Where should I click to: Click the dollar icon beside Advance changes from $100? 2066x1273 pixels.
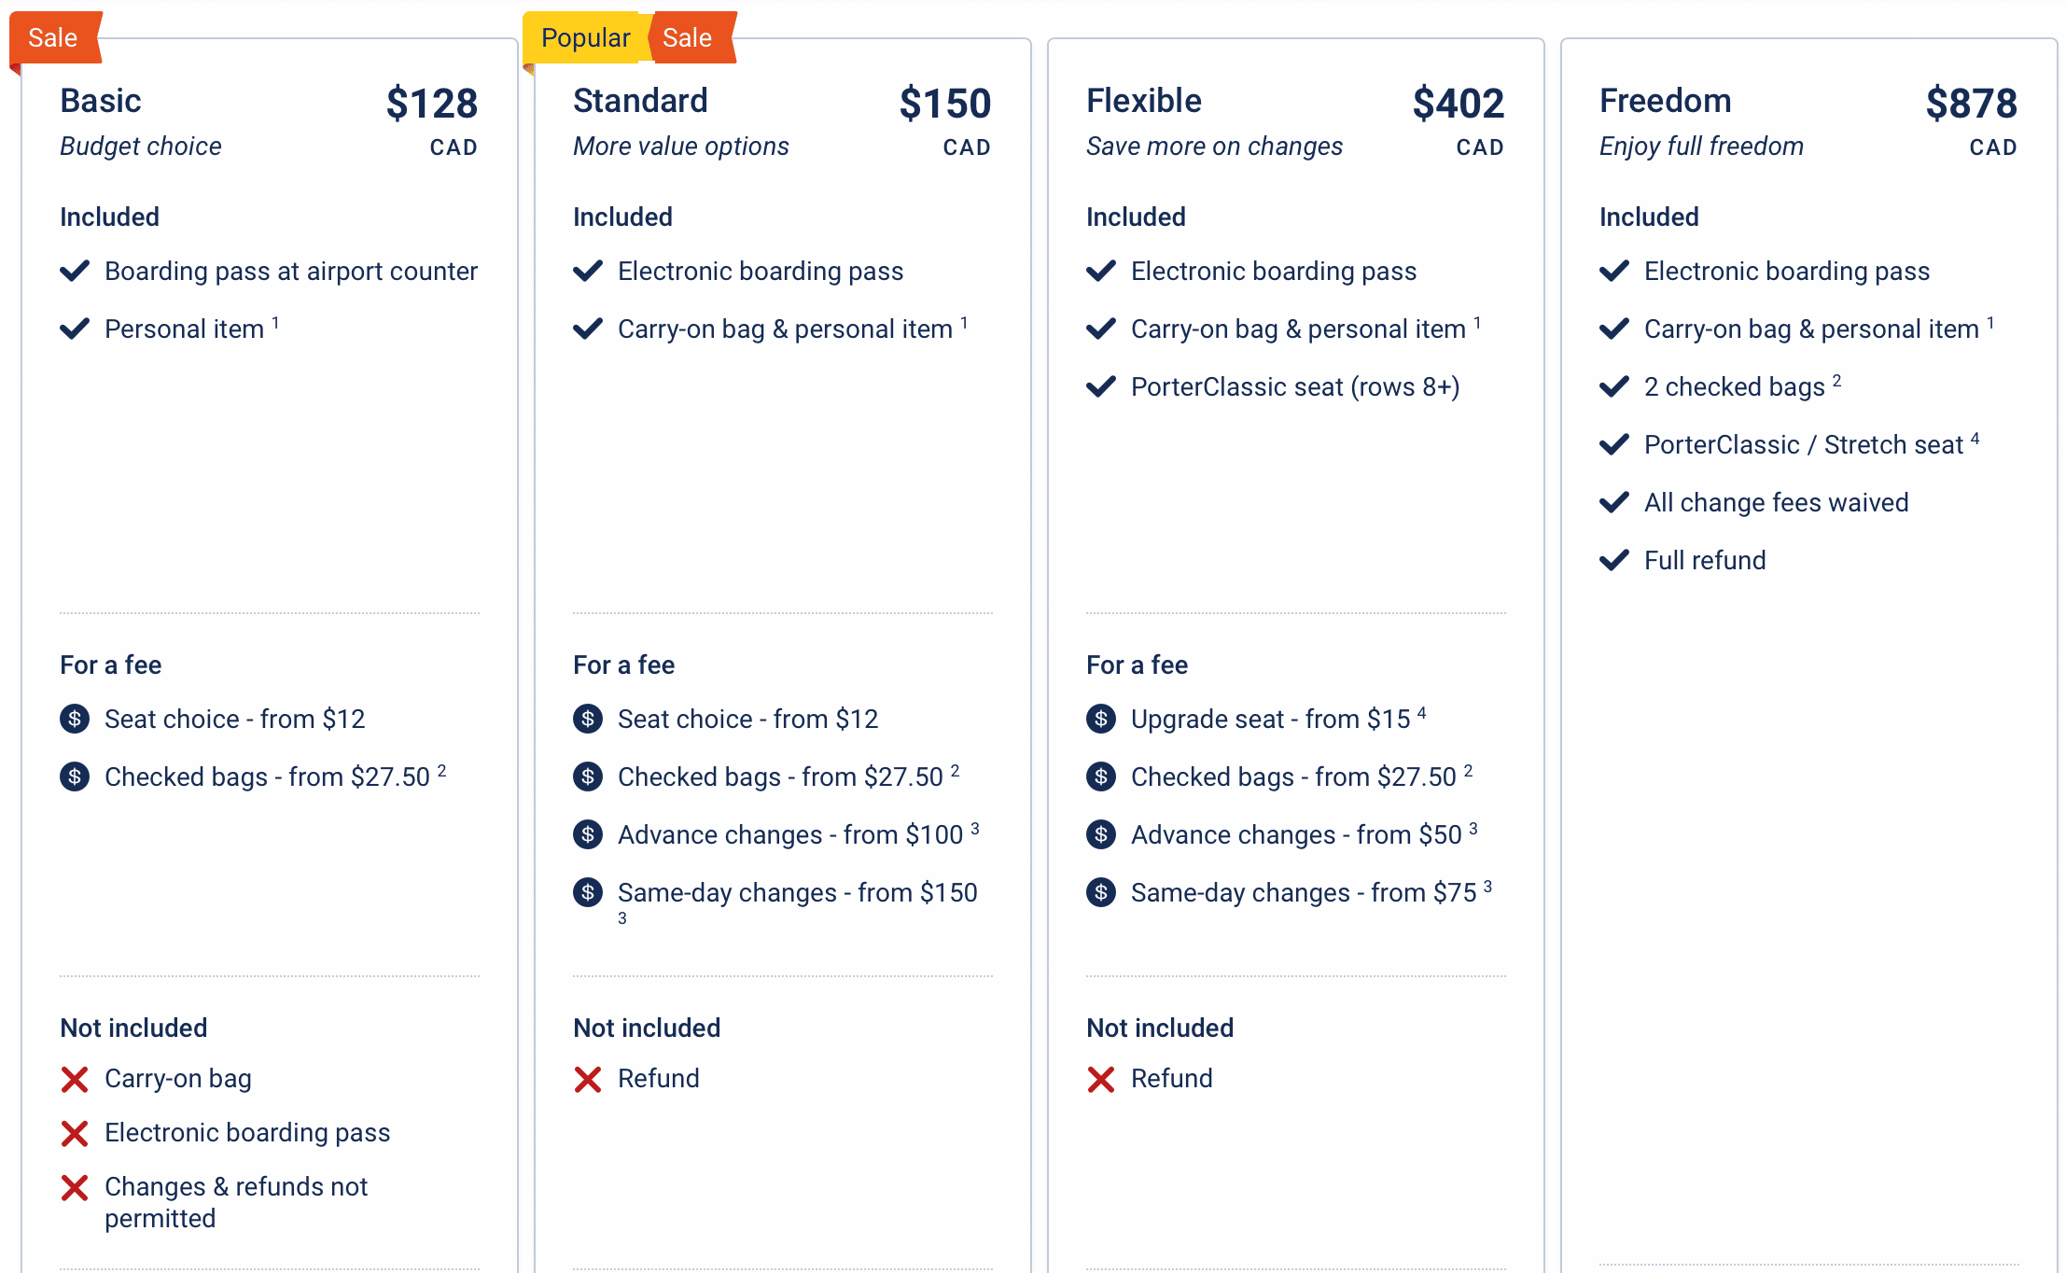pos(588,834)
